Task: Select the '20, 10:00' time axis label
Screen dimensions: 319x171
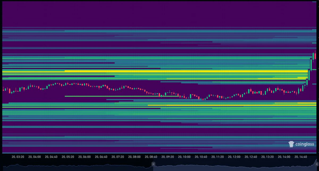Action: (185, 157)
